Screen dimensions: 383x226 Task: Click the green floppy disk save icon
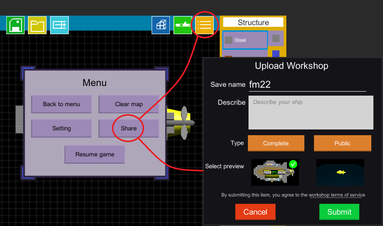click(x=15, y=25)
